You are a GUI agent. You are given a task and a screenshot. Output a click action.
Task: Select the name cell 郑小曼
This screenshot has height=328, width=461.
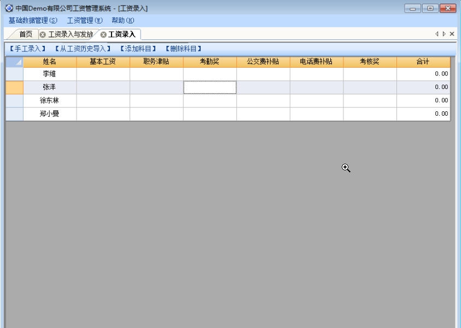point(50,114)
